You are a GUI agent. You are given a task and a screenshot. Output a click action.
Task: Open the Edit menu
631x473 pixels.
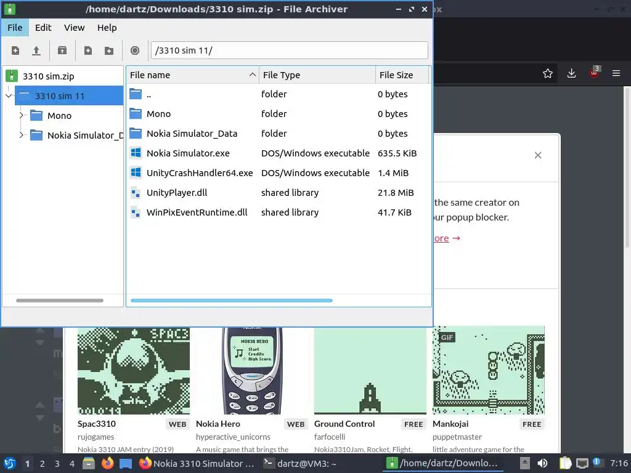tap(43, 27)
